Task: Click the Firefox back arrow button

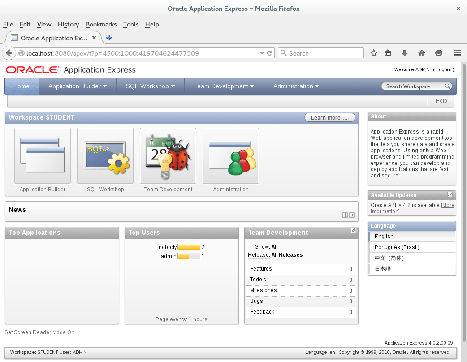Action: 9,53
